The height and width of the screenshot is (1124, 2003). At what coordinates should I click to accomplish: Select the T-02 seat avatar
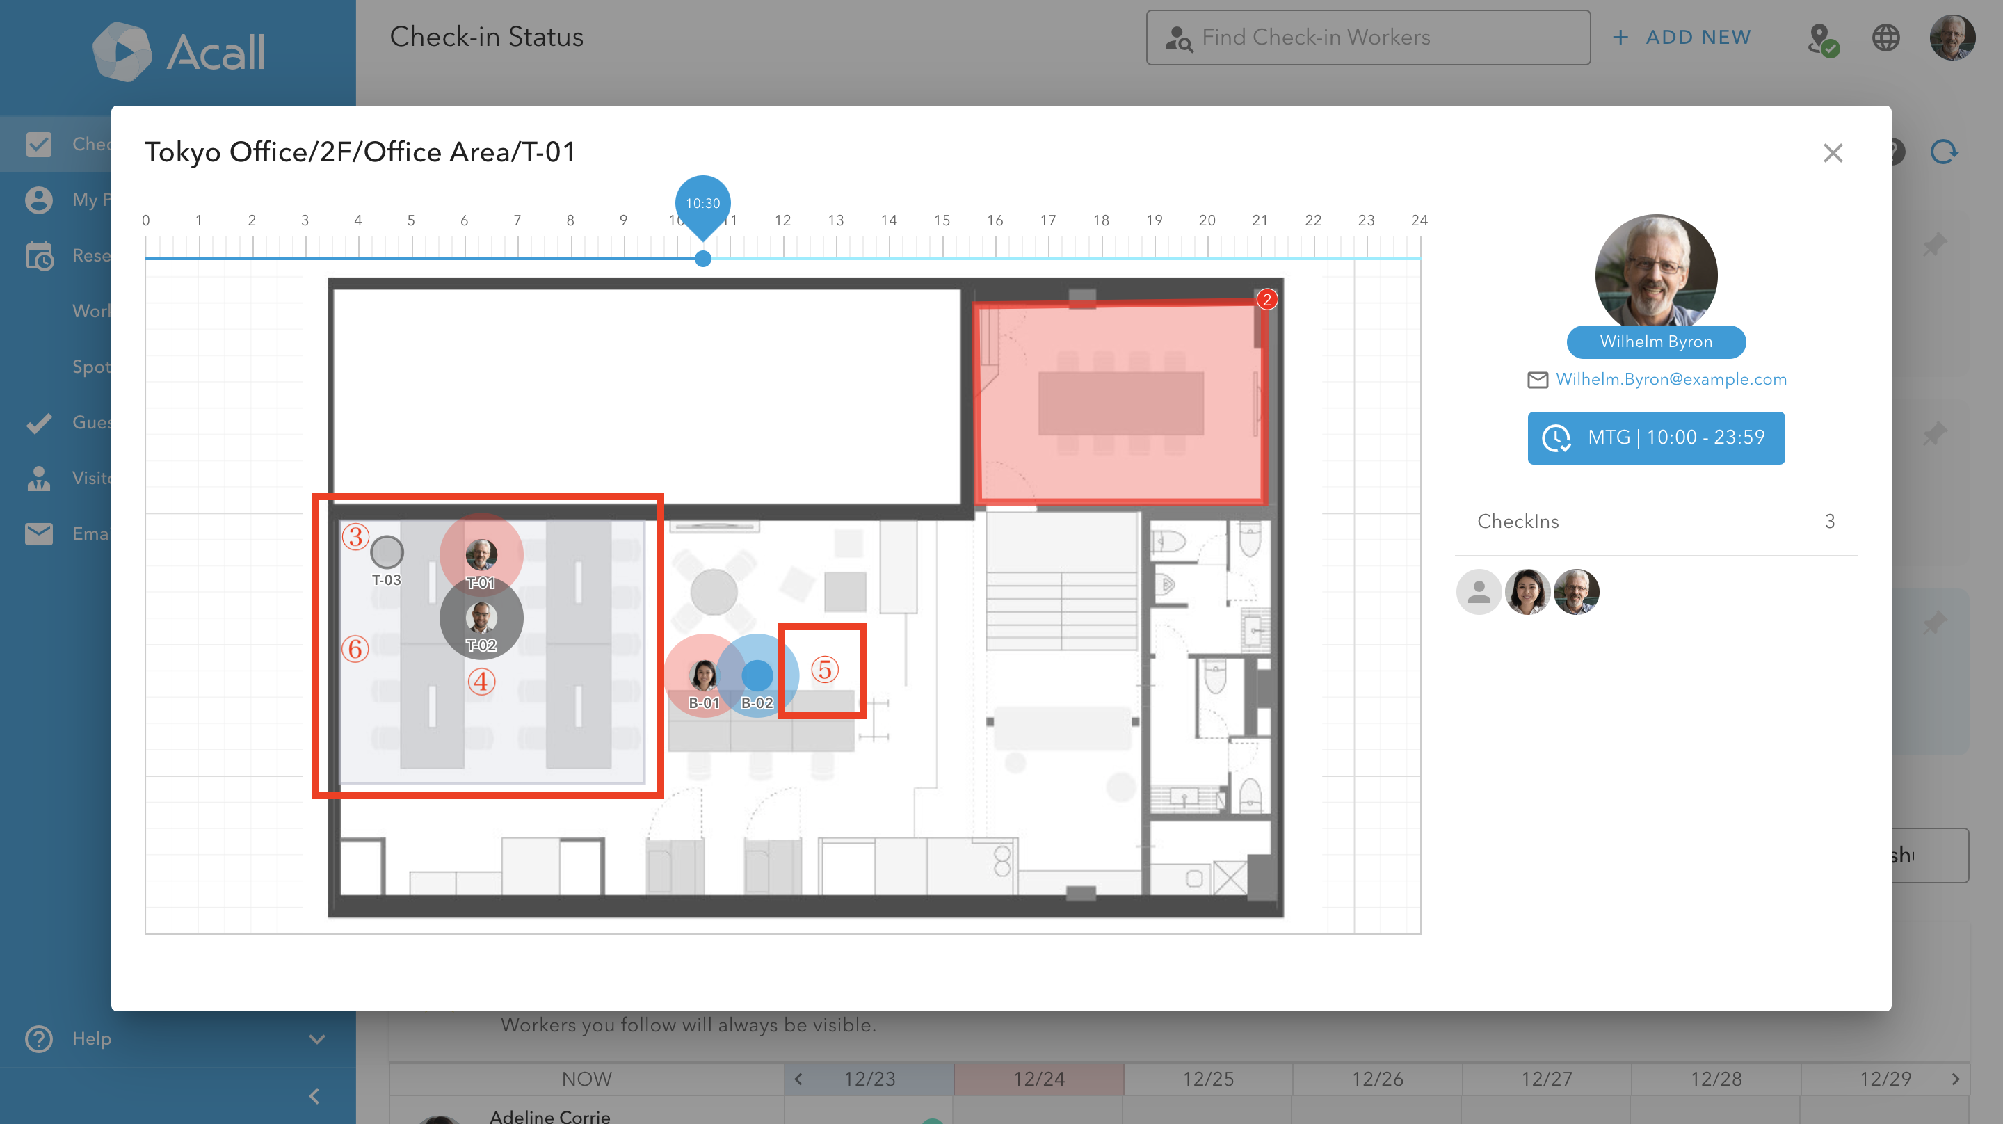click(481, 618)
